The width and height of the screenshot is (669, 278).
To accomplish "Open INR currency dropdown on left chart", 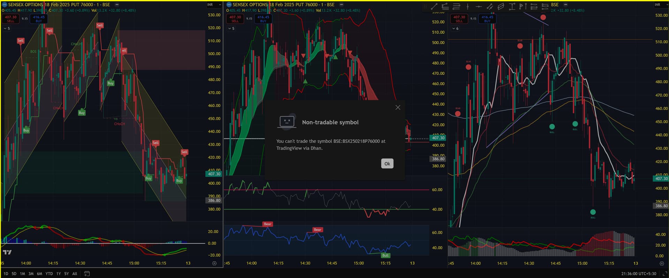I will (x=214, y=5).
